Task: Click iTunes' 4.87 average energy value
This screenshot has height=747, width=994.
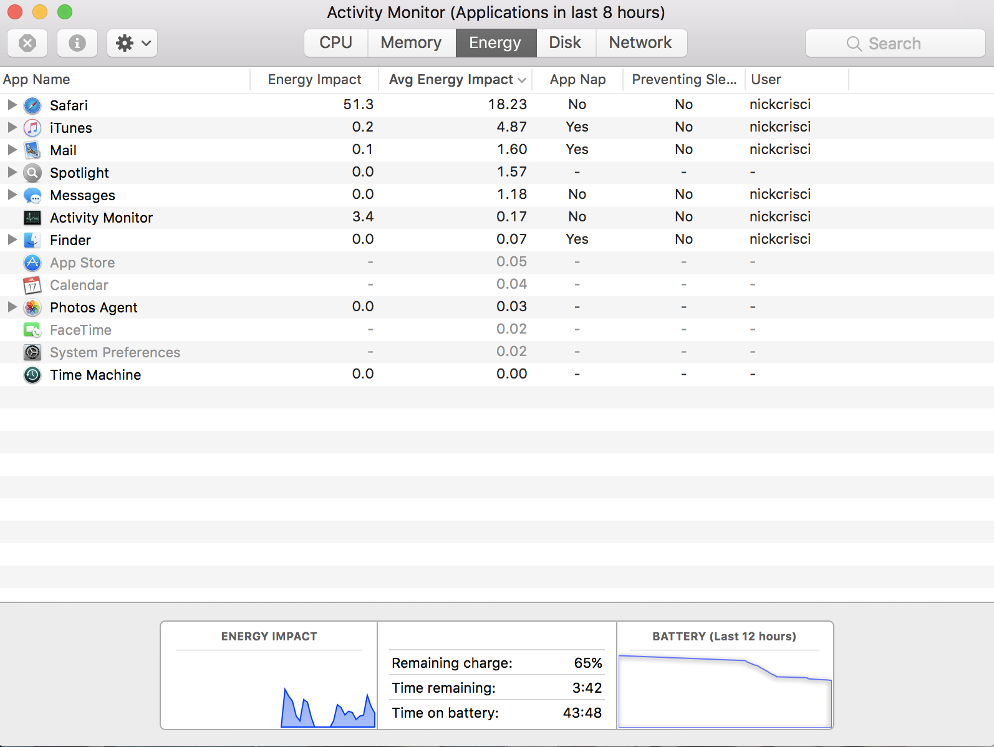Action: [x=512, y=127]
